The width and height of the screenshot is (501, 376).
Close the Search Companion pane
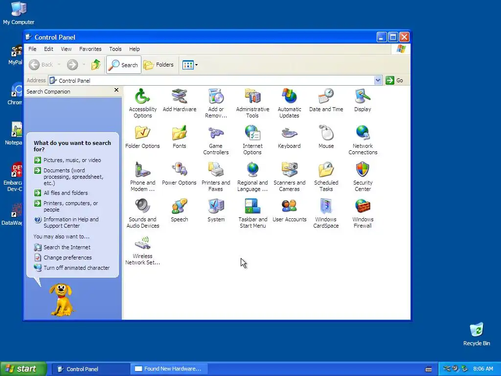point(116,90)
